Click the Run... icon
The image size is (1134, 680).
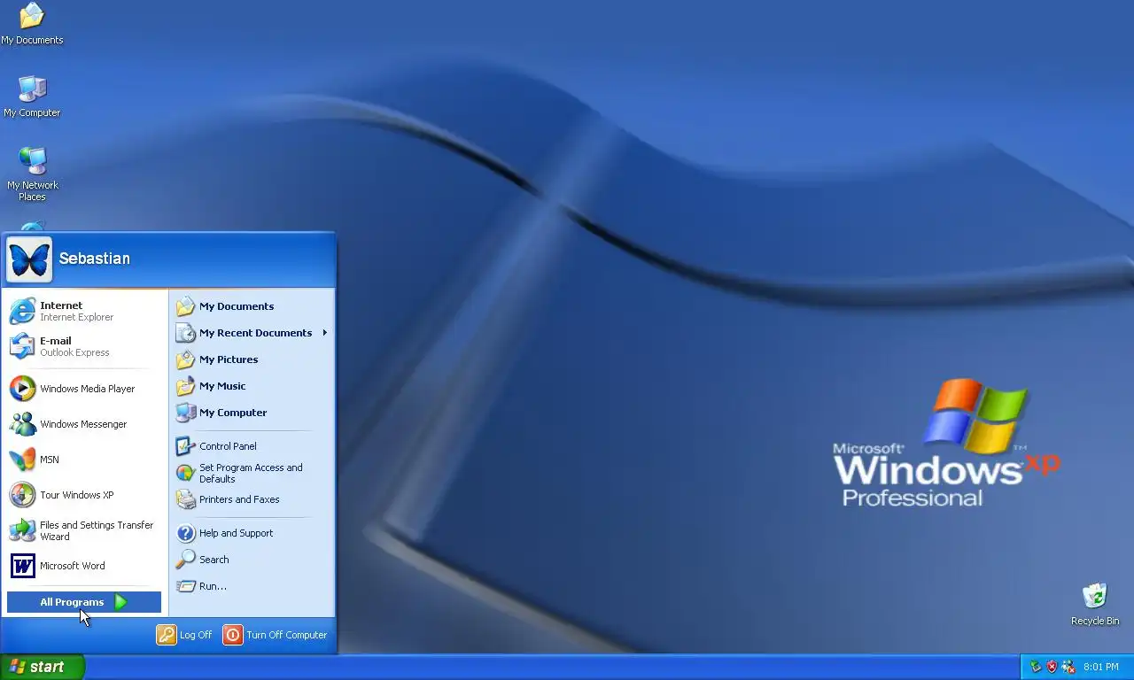(185, 586)
